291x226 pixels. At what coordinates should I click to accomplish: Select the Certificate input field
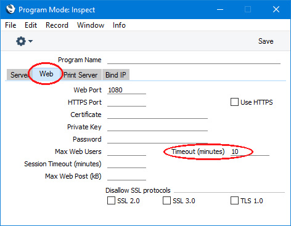point(157,115)
